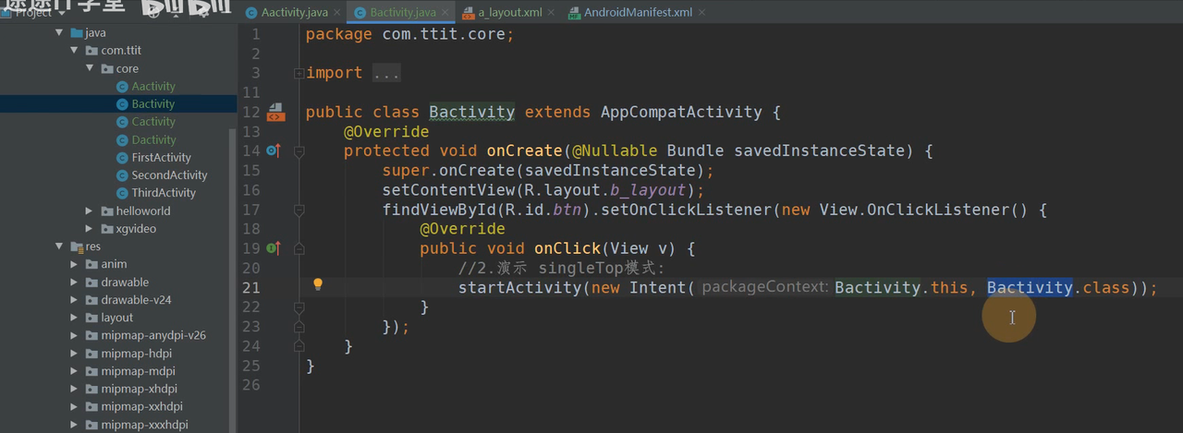Click the implements marker beside onClick on line 19
Viewport: 1183px width, 433px height.
[273, 248]
